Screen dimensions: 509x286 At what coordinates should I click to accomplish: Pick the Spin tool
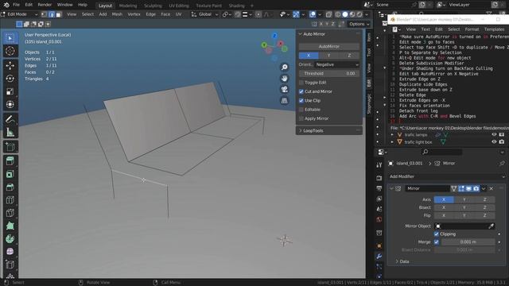tap(10, 239)
